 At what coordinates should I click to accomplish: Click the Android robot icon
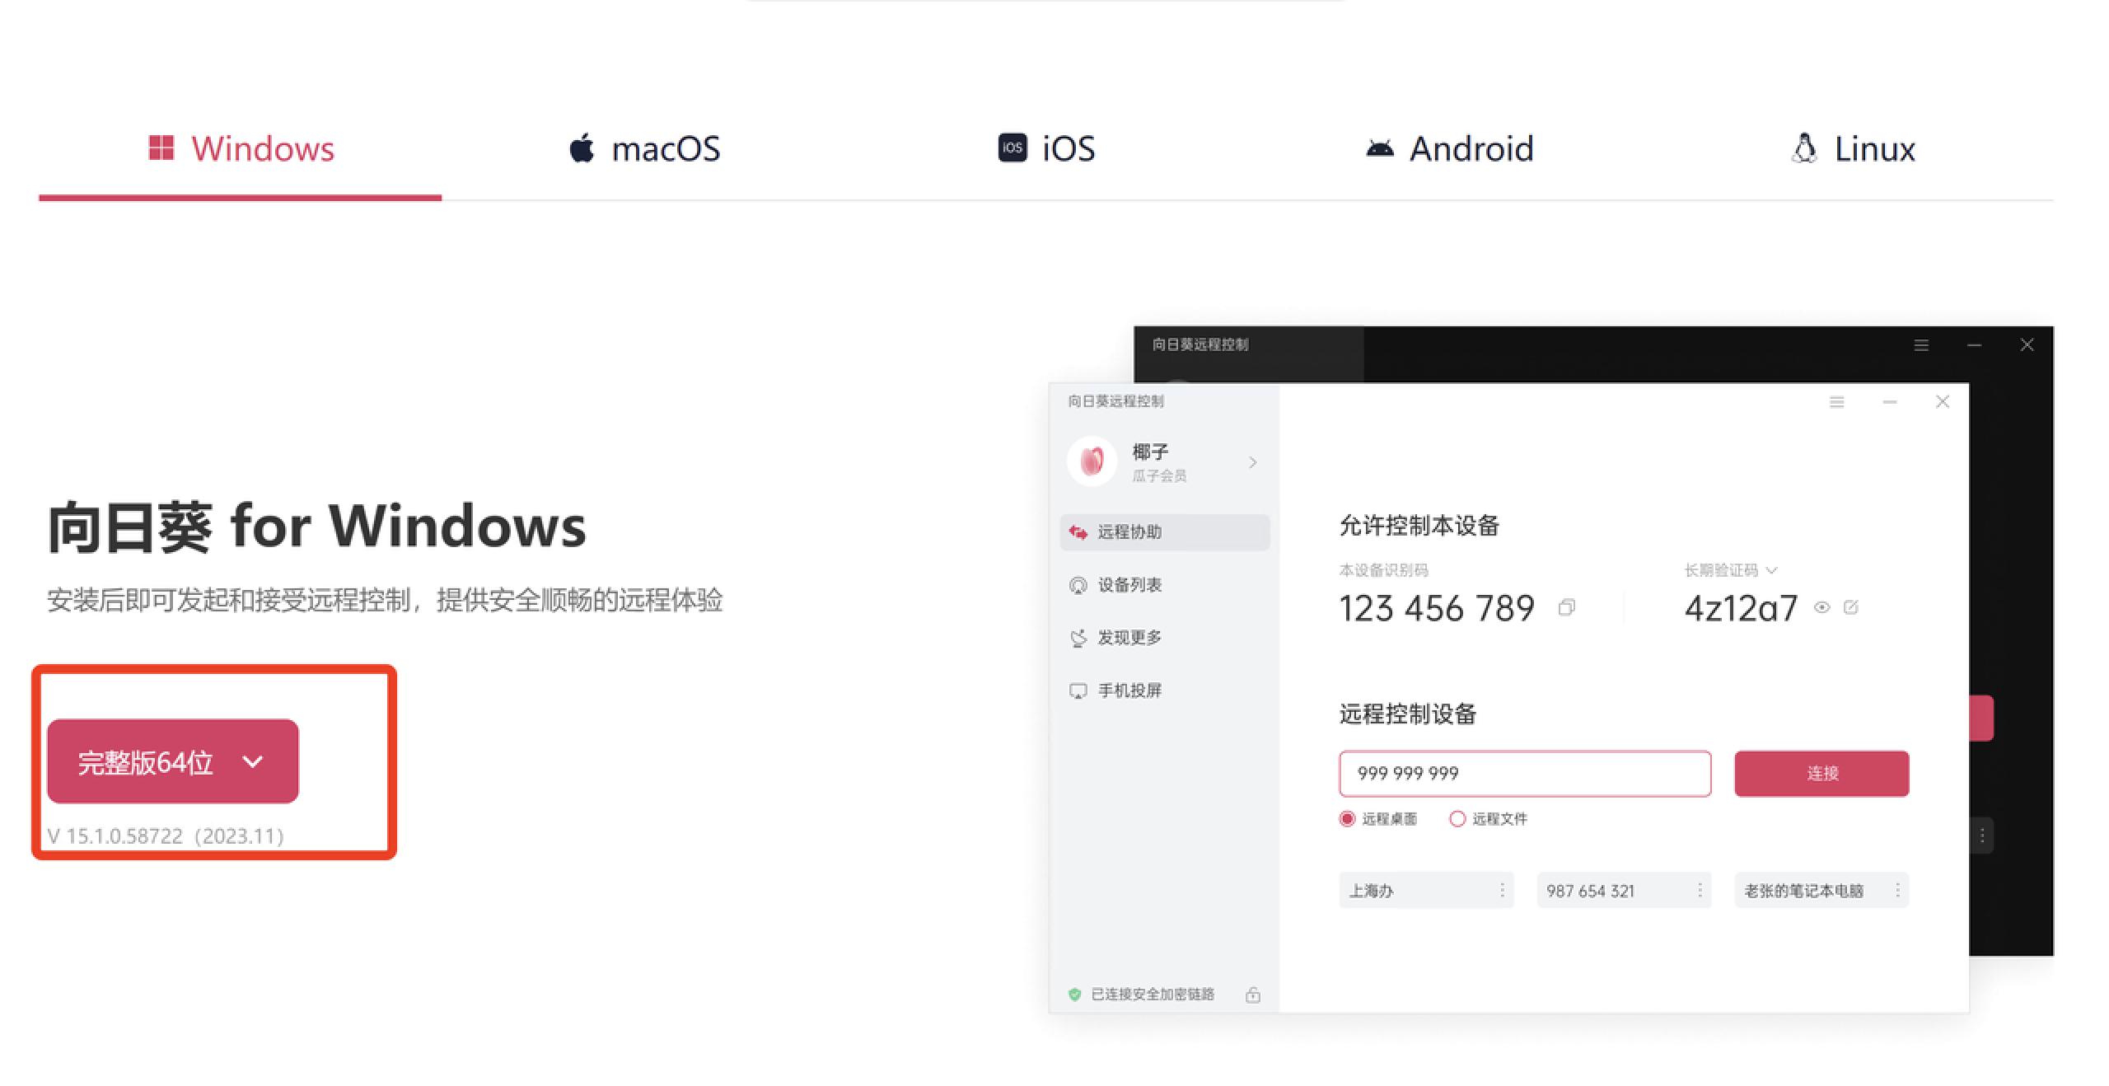point(1380,148)
